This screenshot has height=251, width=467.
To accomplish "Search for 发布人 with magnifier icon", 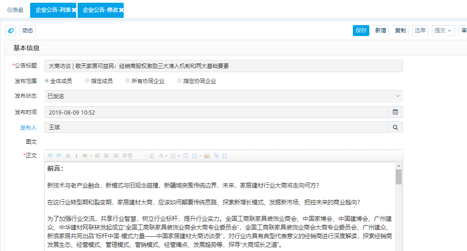I will (395, 127).
